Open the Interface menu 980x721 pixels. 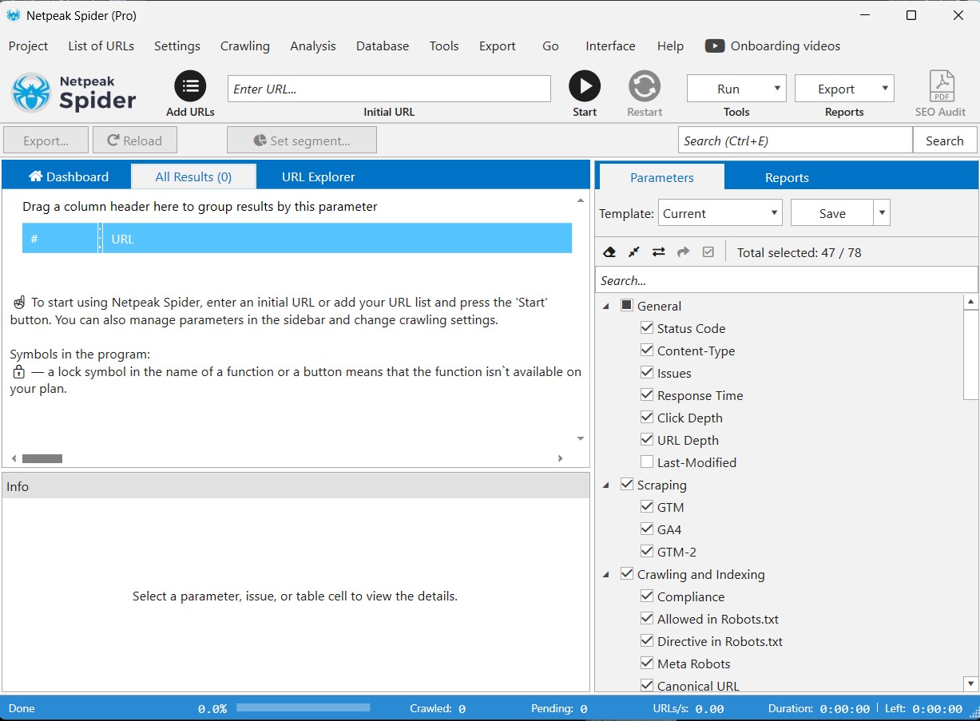coord(610,46)
